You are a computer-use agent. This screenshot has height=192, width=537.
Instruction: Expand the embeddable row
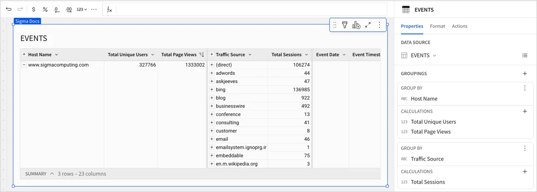click(212, 156)
